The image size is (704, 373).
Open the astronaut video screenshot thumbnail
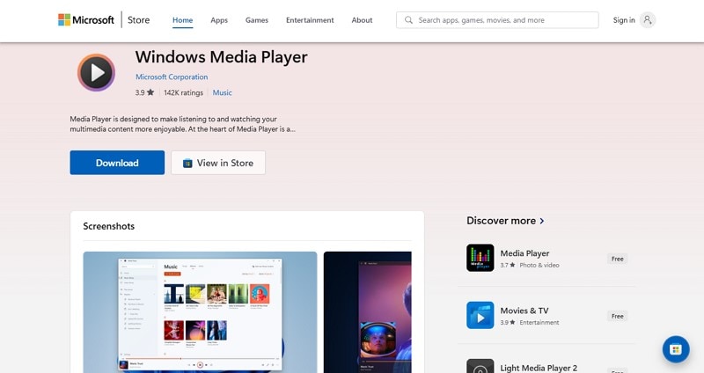(367, 312)
